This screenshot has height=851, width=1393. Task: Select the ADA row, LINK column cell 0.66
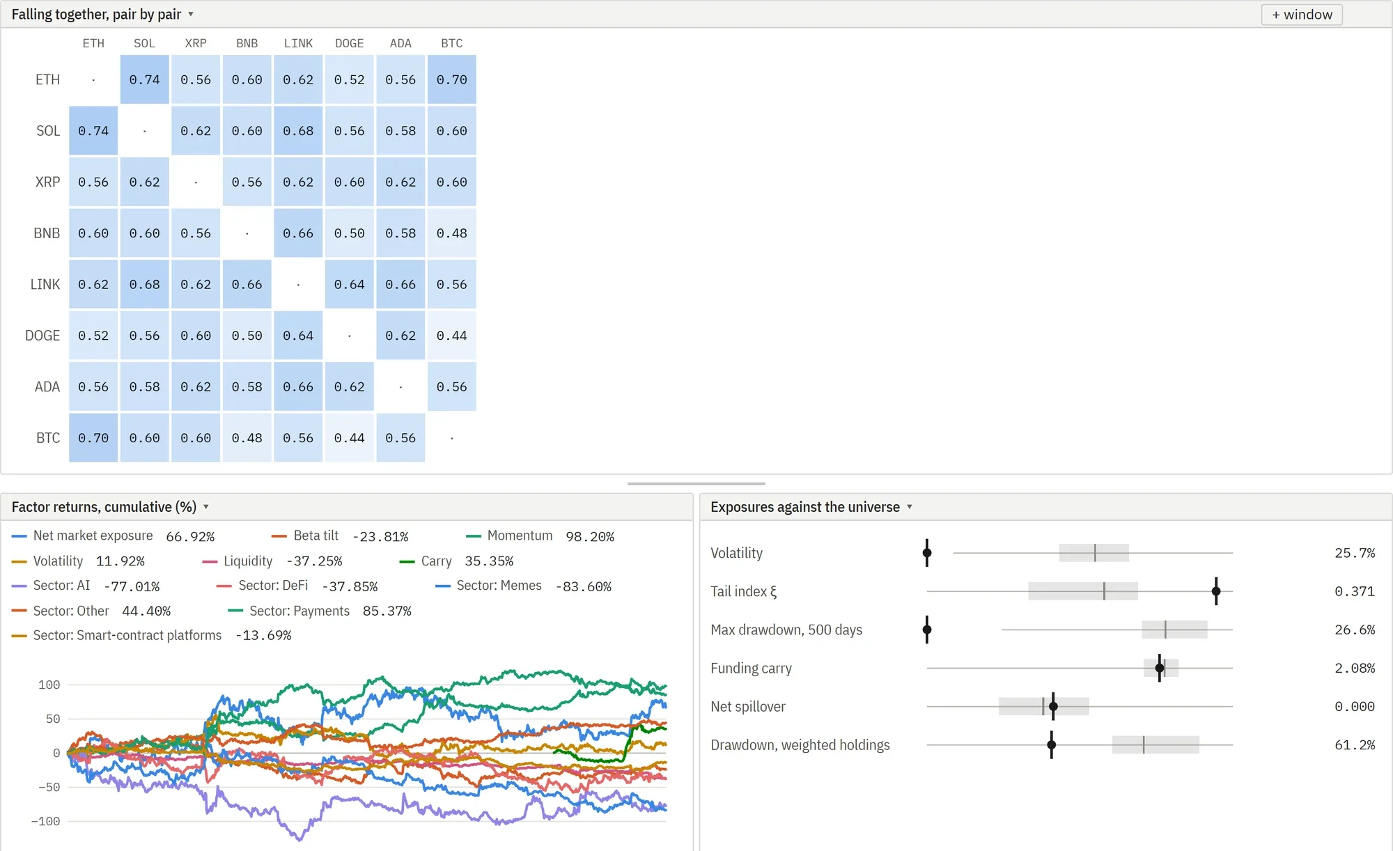[x=298, y=387]
